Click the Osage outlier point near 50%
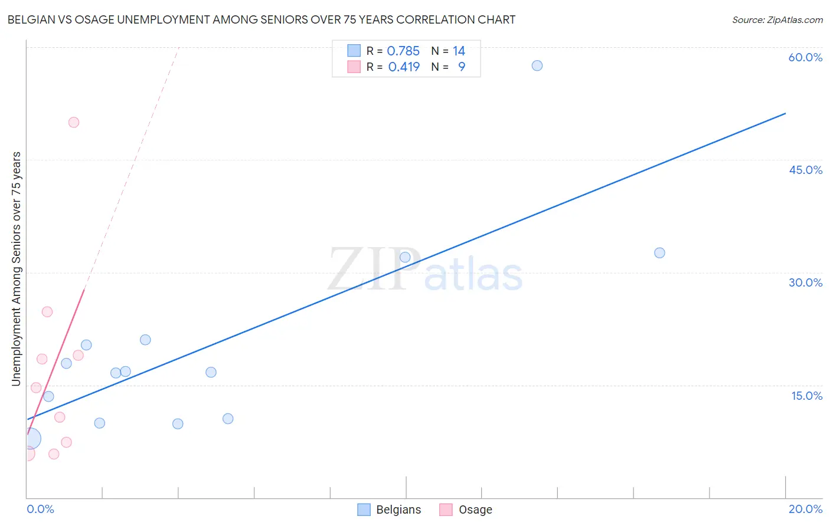Screen dimensions: 830x526 tap(74, 123)
